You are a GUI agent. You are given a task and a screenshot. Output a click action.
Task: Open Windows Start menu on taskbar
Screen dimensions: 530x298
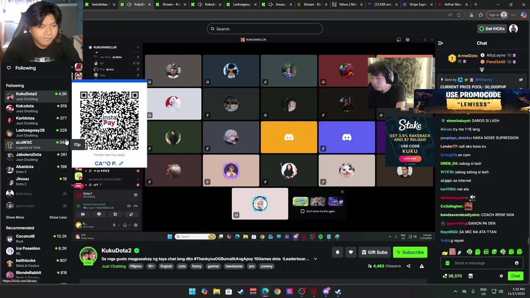[192, 291]
